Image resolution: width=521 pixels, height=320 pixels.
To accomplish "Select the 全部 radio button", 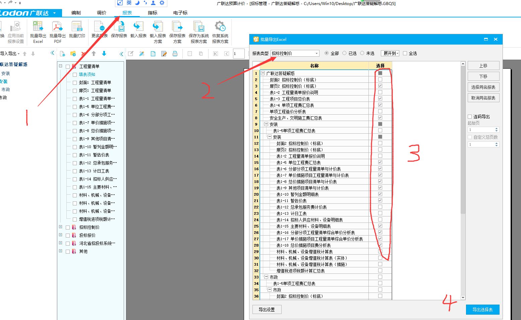I will coord(327,53).
